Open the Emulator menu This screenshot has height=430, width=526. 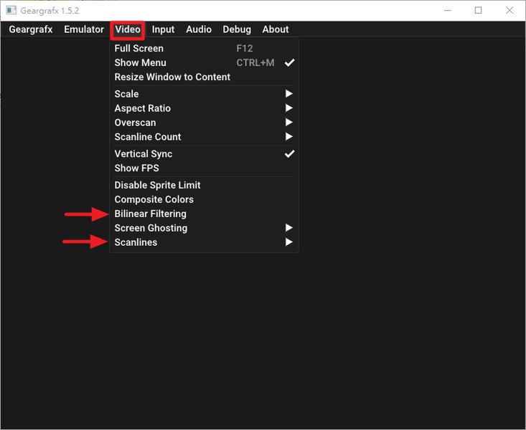coord(84,29)
